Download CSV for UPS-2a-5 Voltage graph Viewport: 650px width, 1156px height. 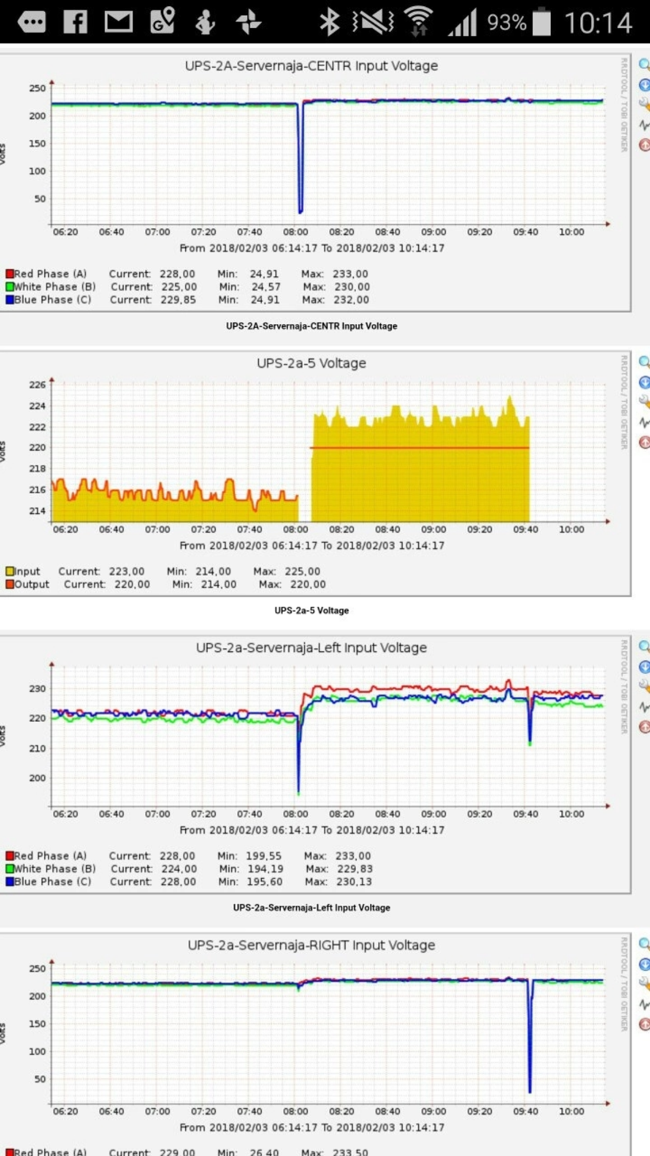(x=644, y=382)
